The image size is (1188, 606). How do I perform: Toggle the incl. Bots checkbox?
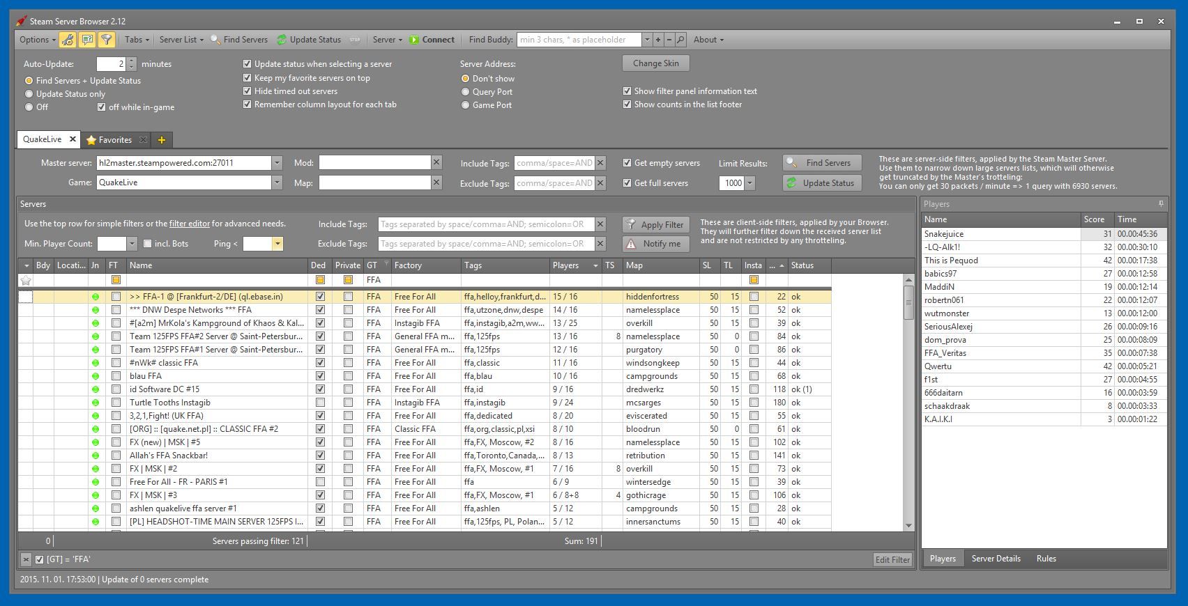[x=147, y=244]
